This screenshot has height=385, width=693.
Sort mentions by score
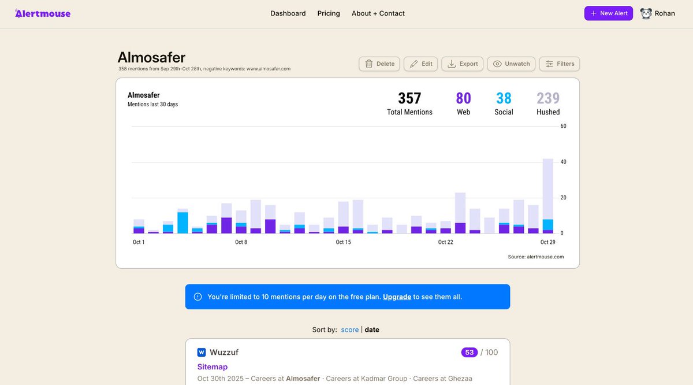point(350,330)
